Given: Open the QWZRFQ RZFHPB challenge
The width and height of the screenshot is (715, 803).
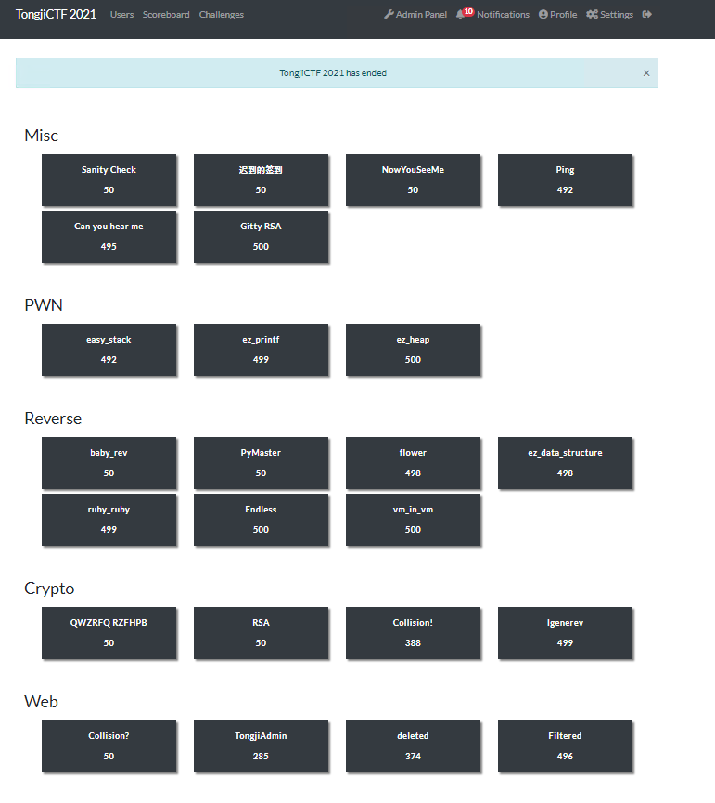Looking at the screenshot, I should click(x=109, y=633).
